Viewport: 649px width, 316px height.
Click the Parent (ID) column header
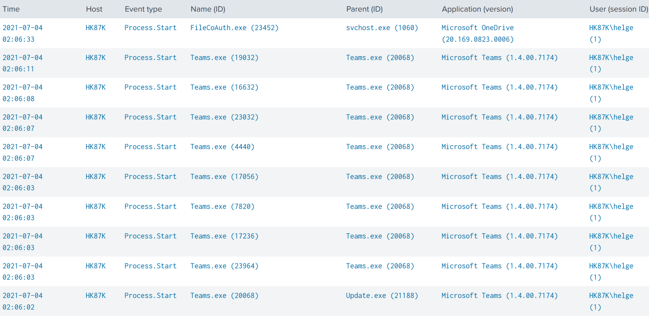[364, 9]
